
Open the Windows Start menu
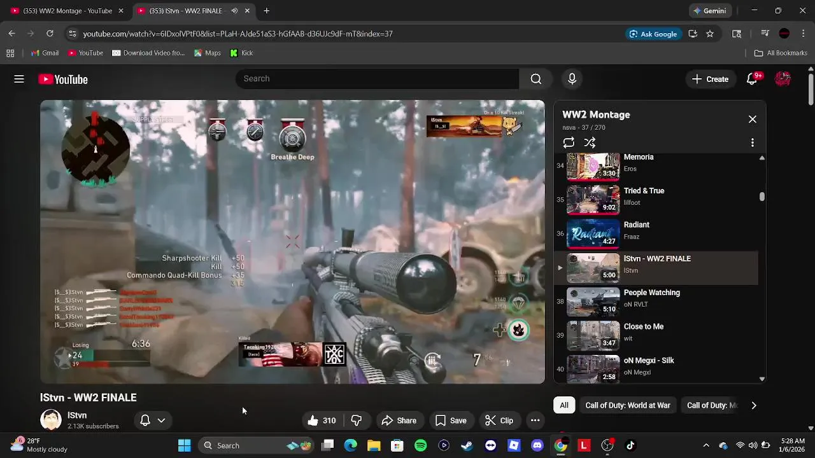[184, 445]
